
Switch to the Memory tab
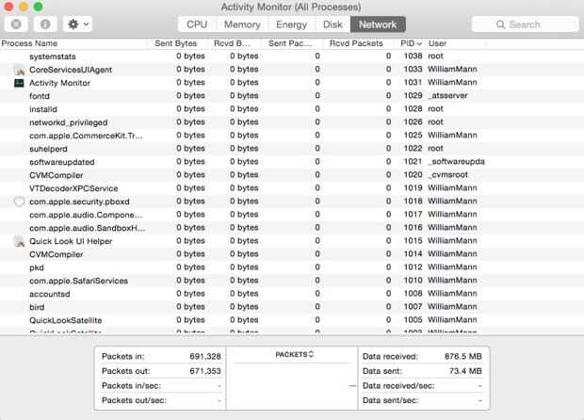(x=242, y=24)
